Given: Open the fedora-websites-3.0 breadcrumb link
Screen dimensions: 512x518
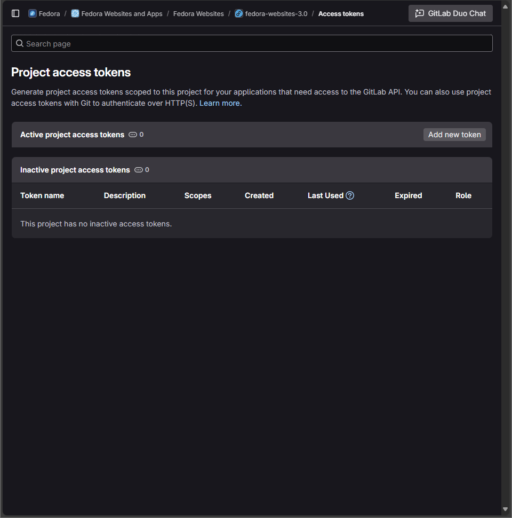Looking at the screenshot, I should pos(275,13).
